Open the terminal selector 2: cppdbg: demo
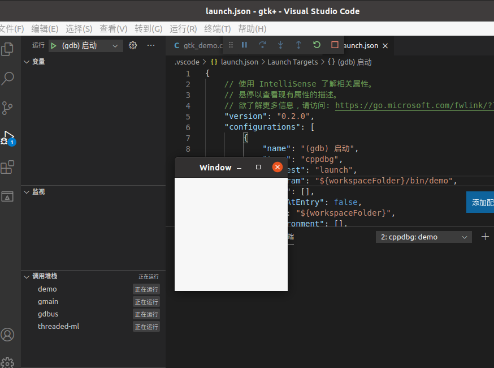 [x=424, y=237]
